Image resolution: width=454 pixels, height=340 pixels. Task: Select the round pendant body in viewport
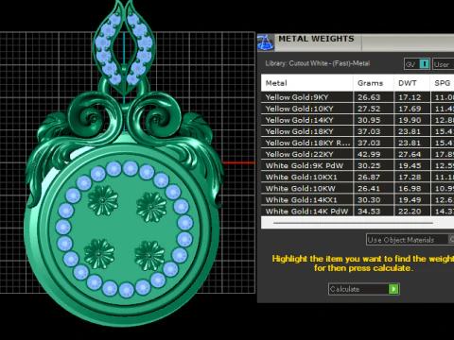[123, 229]
